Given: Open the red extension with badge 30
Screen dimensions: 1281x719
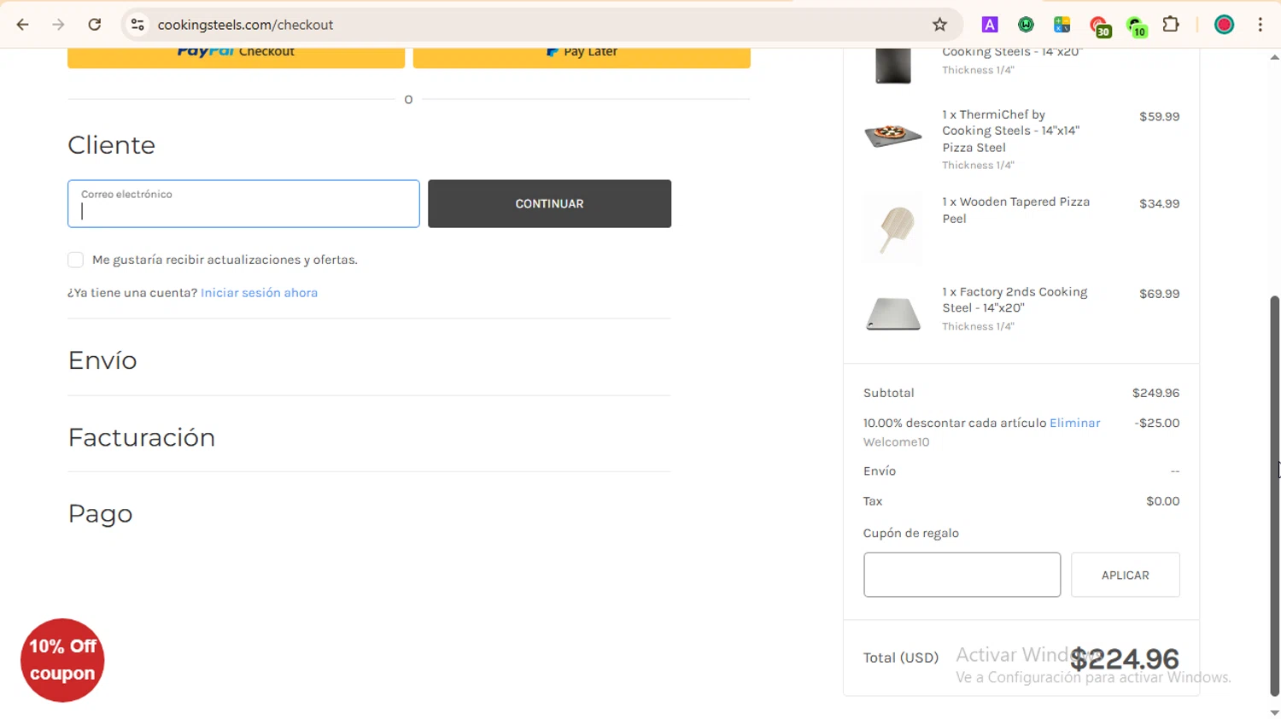Looking at the screenshot, I should [x=1099, y=26].
